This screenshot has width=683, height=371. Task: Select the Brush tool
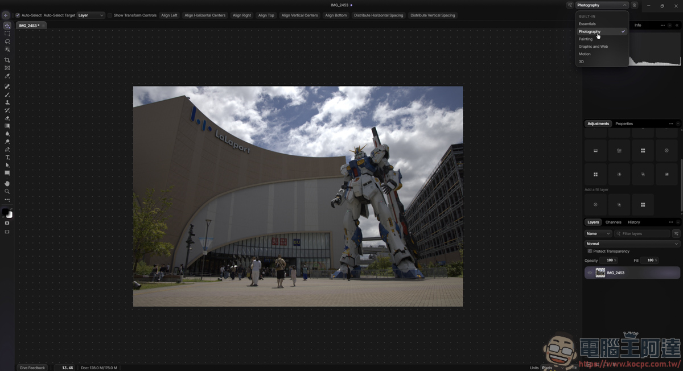point(7,94)
